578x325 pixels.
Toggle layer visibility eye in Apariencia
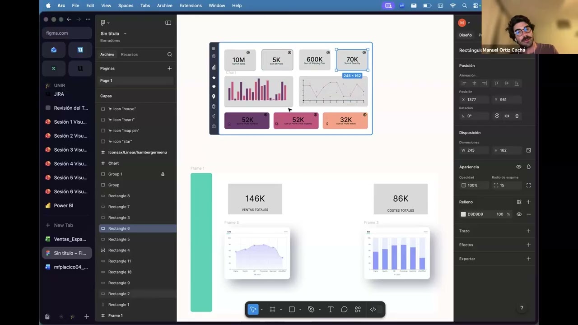518,167
